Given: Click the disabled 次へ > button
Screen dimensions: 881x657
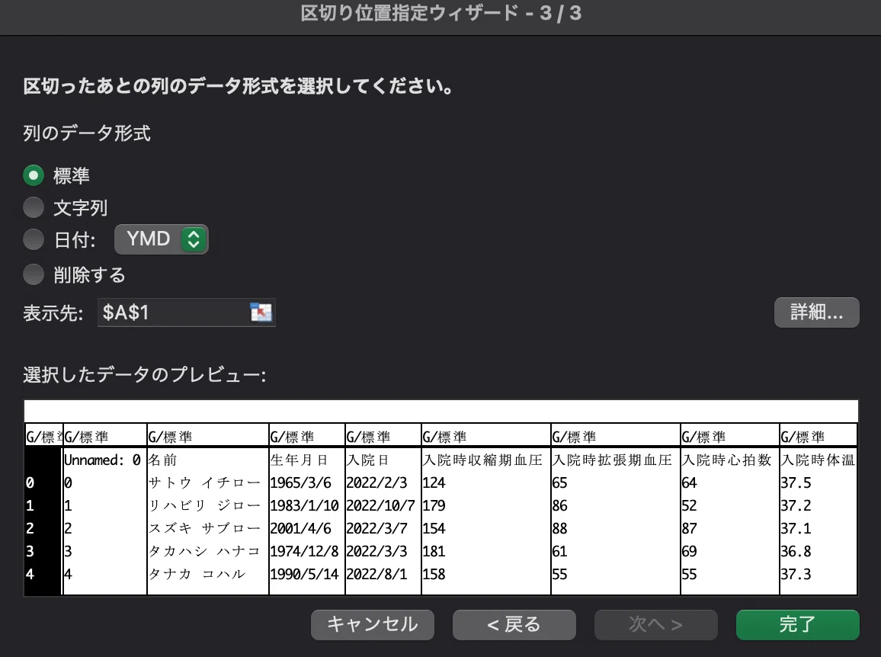Looking at the screenshot, I should pos(655,624).
